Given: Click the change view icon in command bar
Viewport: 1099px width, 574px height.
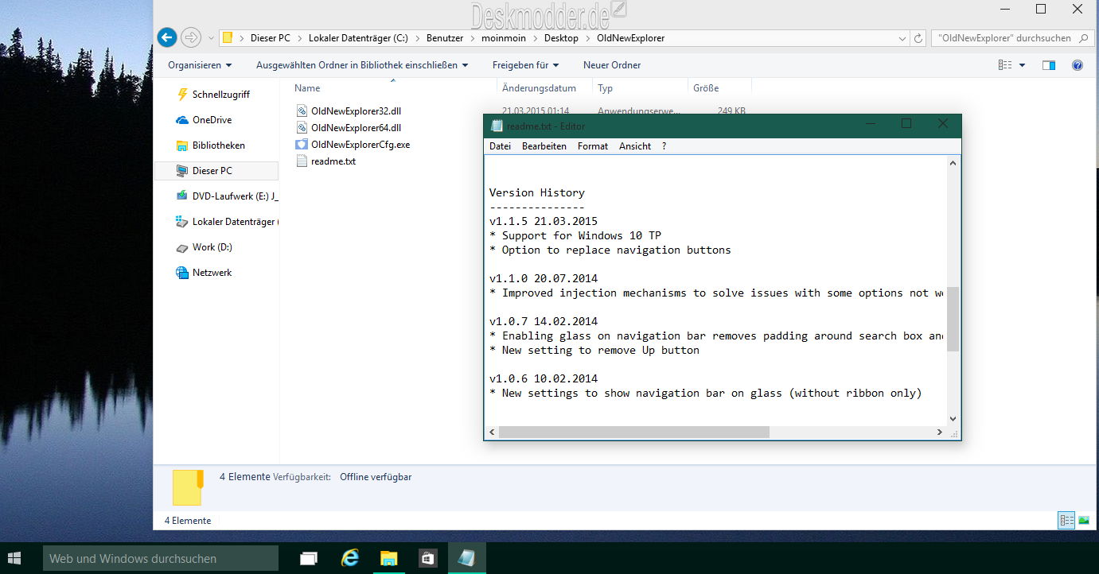Looking at the screenshot, I should (x=1005, y=65).
